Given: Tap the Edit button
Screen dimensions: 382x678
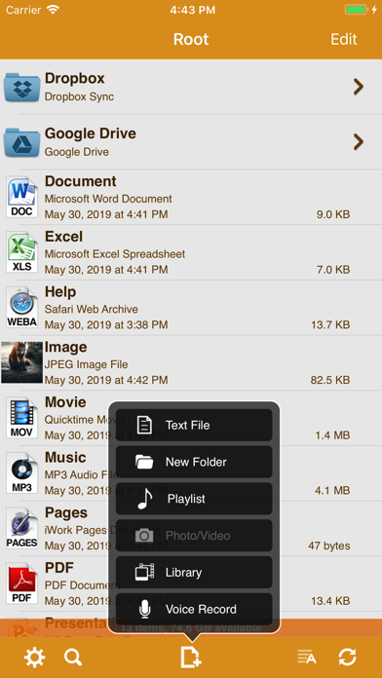Looking at the screenshot, I should pos(343,39).
